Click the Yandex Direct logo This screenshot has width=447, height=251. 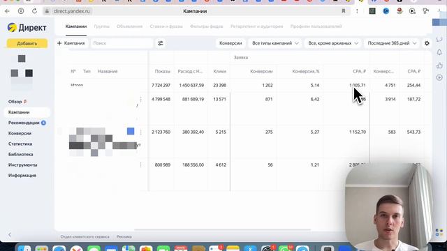pos(27,28)
